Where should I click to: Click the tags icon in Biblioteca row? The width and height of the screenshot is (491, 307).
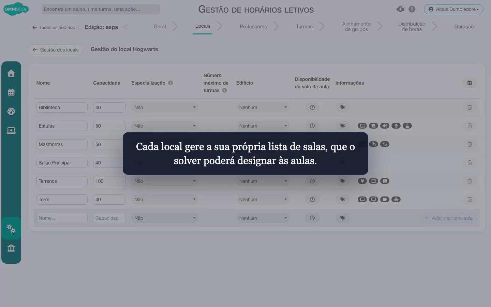pos(343,107)
